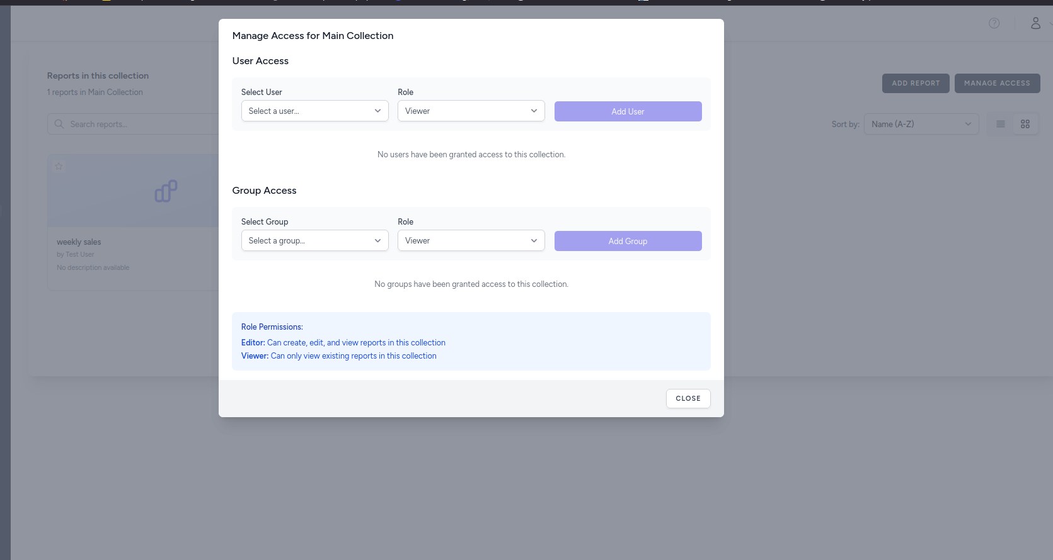Open the user profile icon menu
The width and height of the screenshot is (1053, 560).
coord(1035,23)
